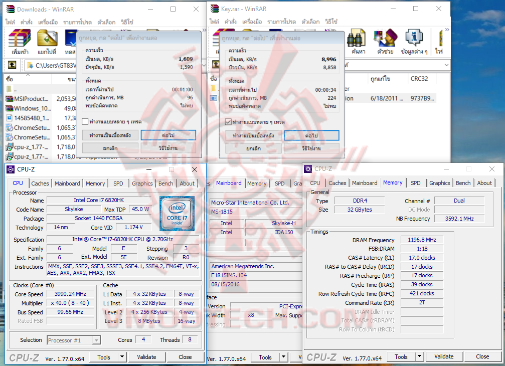Select Memory tab in middle CPU-Z window
The image size is (505, 366).
(257, 184)
